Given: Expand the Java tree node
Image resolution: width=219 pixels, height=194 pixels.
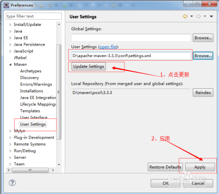Looking at the screenshot, I should (11, 31).
